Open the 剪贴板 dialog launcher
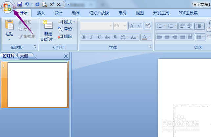The image size is (211, 137). pyautogui.click(x=35, y=47)
